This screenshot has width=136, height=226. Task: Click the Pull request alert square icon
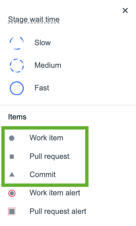(x=12, y=211)
